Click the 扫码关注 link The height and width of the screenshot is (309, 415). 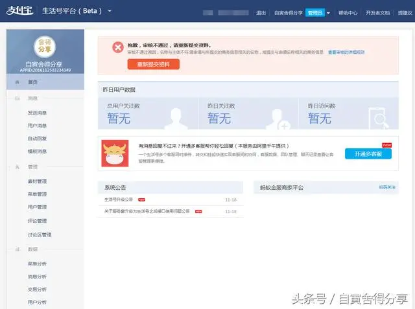tap(387, 187)
